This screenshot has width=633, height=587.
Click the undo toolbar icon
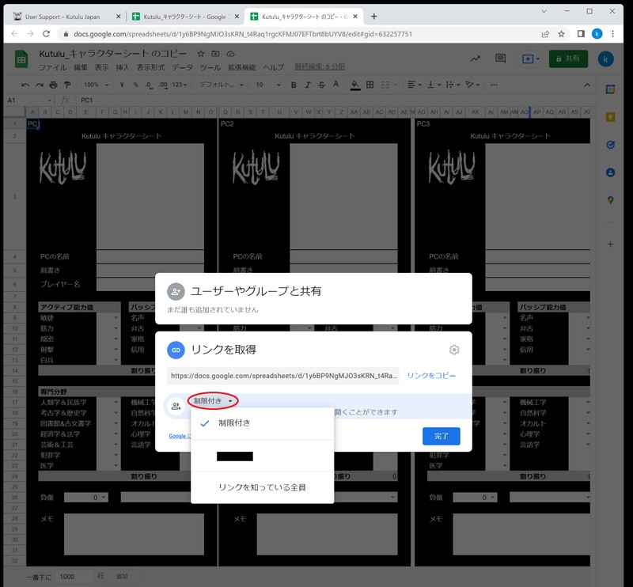point(25,85)
